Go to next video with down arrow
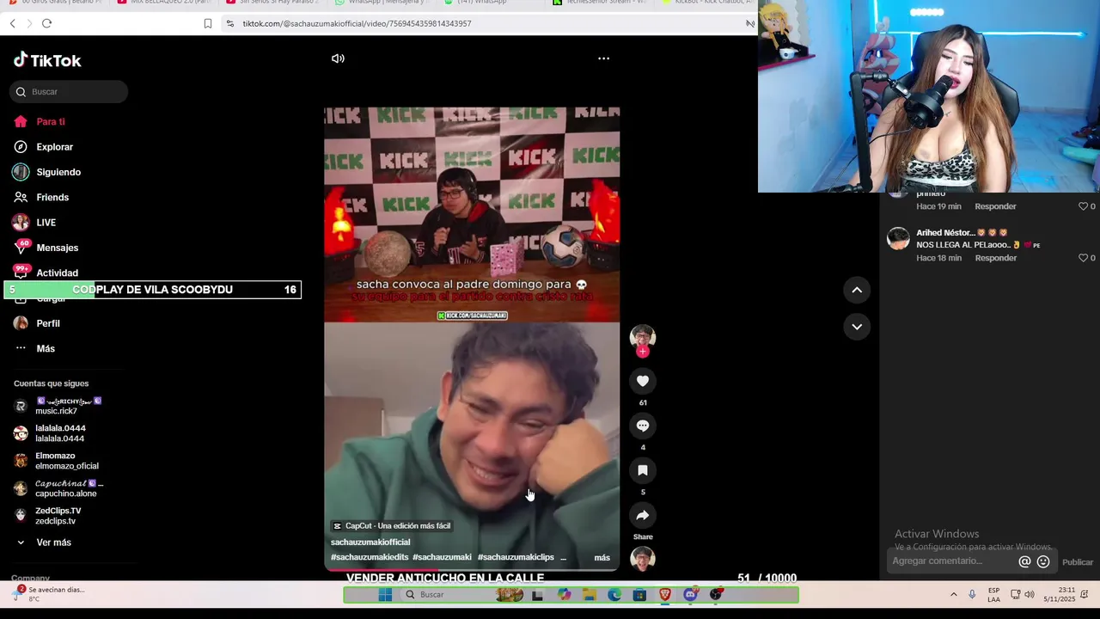Image resolution: width=1100 pixels, height=619 pixels. 857,327
